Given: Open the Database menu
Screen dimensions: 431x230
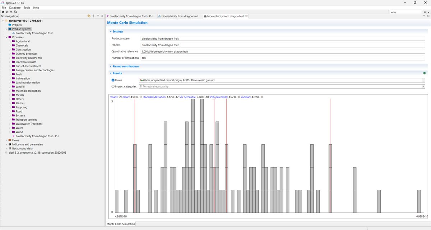Looking at the screenshot, I should pyautogui.click(x=15, y=8).
